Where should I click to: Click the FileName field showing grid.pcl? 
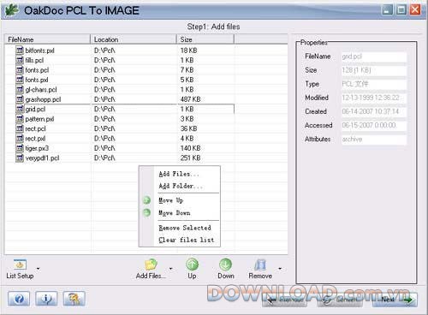click(374, 56)
